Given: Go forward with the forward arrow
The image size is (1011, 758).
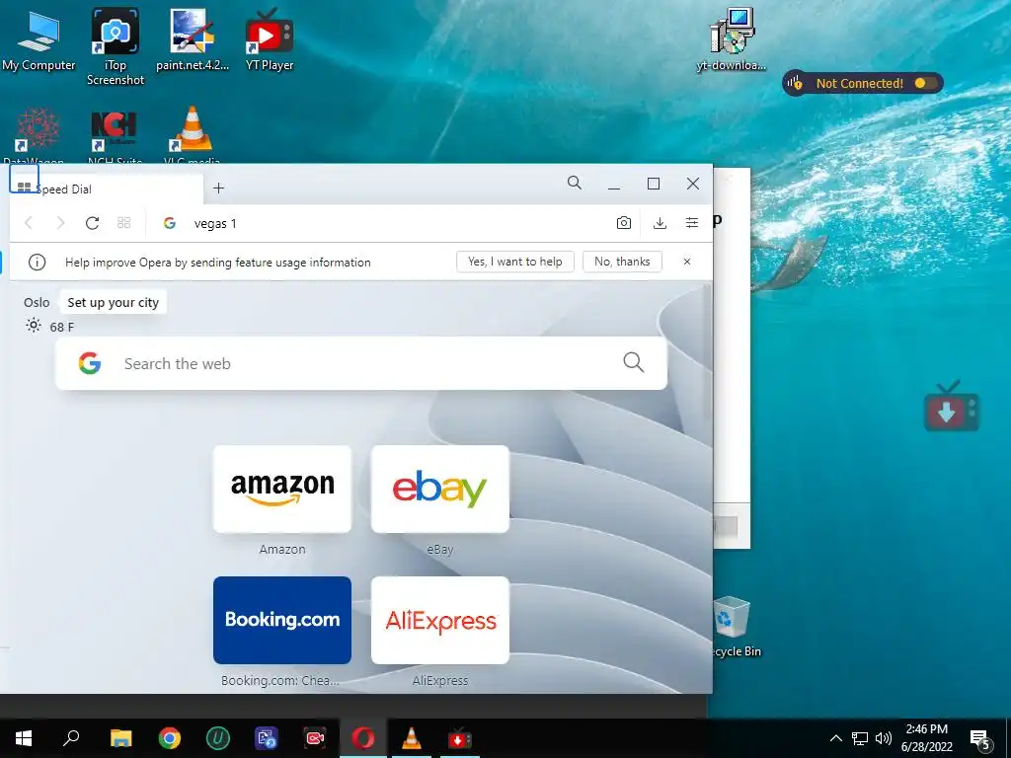Looking at the screenshot, I should pyautogui.click(x=60, y=223).
